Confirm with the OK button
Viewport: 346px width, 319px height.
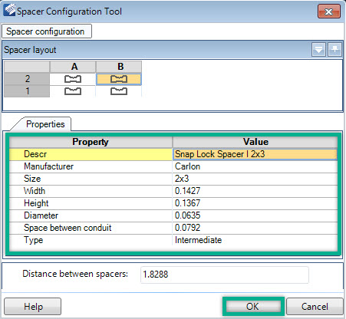click(x=253, y=306)
